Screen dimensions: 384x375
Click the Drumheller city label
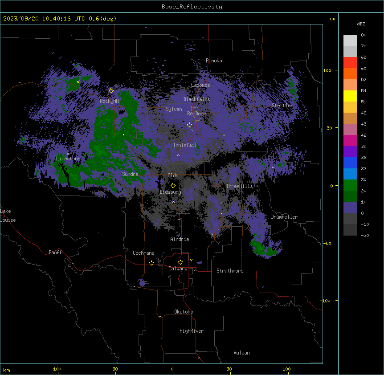click(284, 217)
